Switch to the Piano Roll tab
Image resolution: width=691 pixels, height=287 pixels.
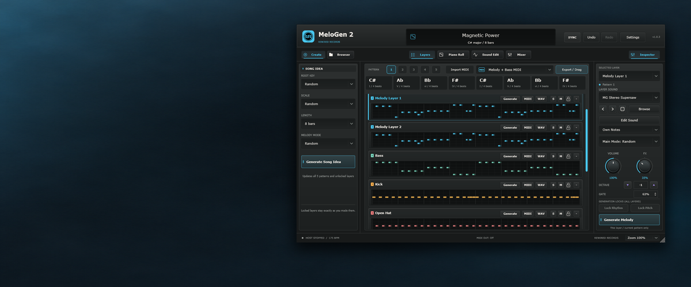click(x=452, y=55)
